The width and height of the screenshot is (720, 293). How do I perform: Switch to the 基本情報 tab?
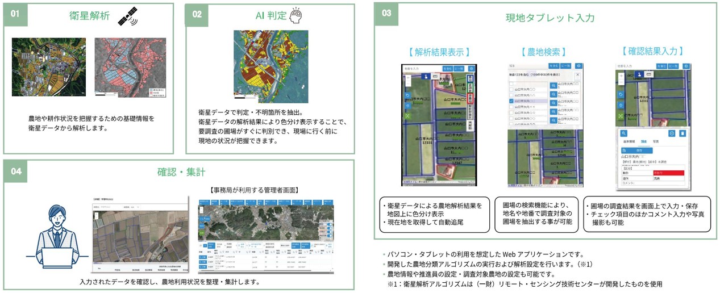(x=630, y=141)
